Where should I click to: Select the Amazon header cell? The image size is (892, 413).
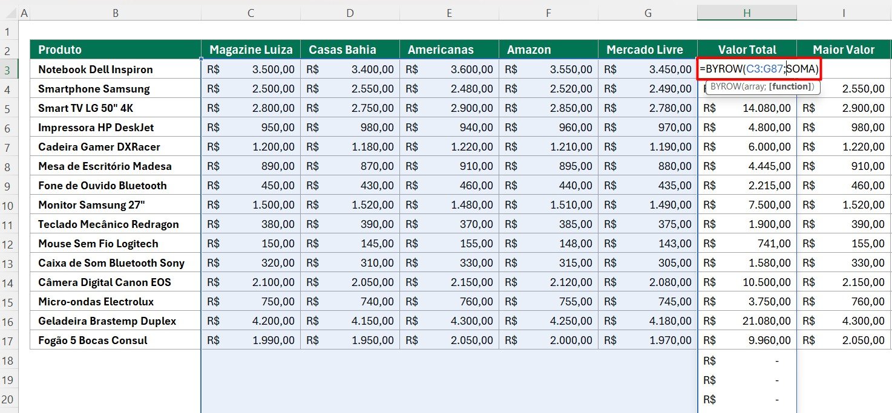point(548,50)
